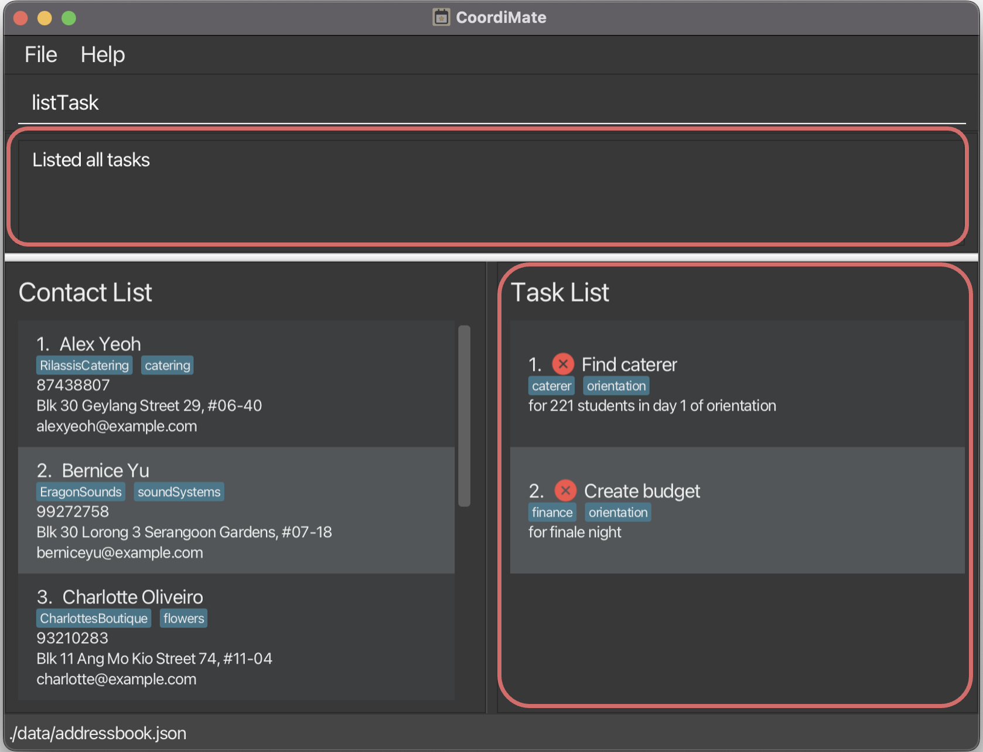Screen dimensions: 983x752
Task: Click the CoordiMate calendar icon in title bar
Action: click(441, 18)
